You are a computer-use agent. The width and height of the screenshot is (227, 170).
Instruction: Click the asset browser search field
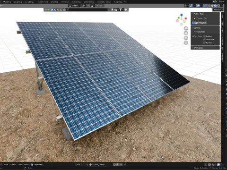point(87,10)
